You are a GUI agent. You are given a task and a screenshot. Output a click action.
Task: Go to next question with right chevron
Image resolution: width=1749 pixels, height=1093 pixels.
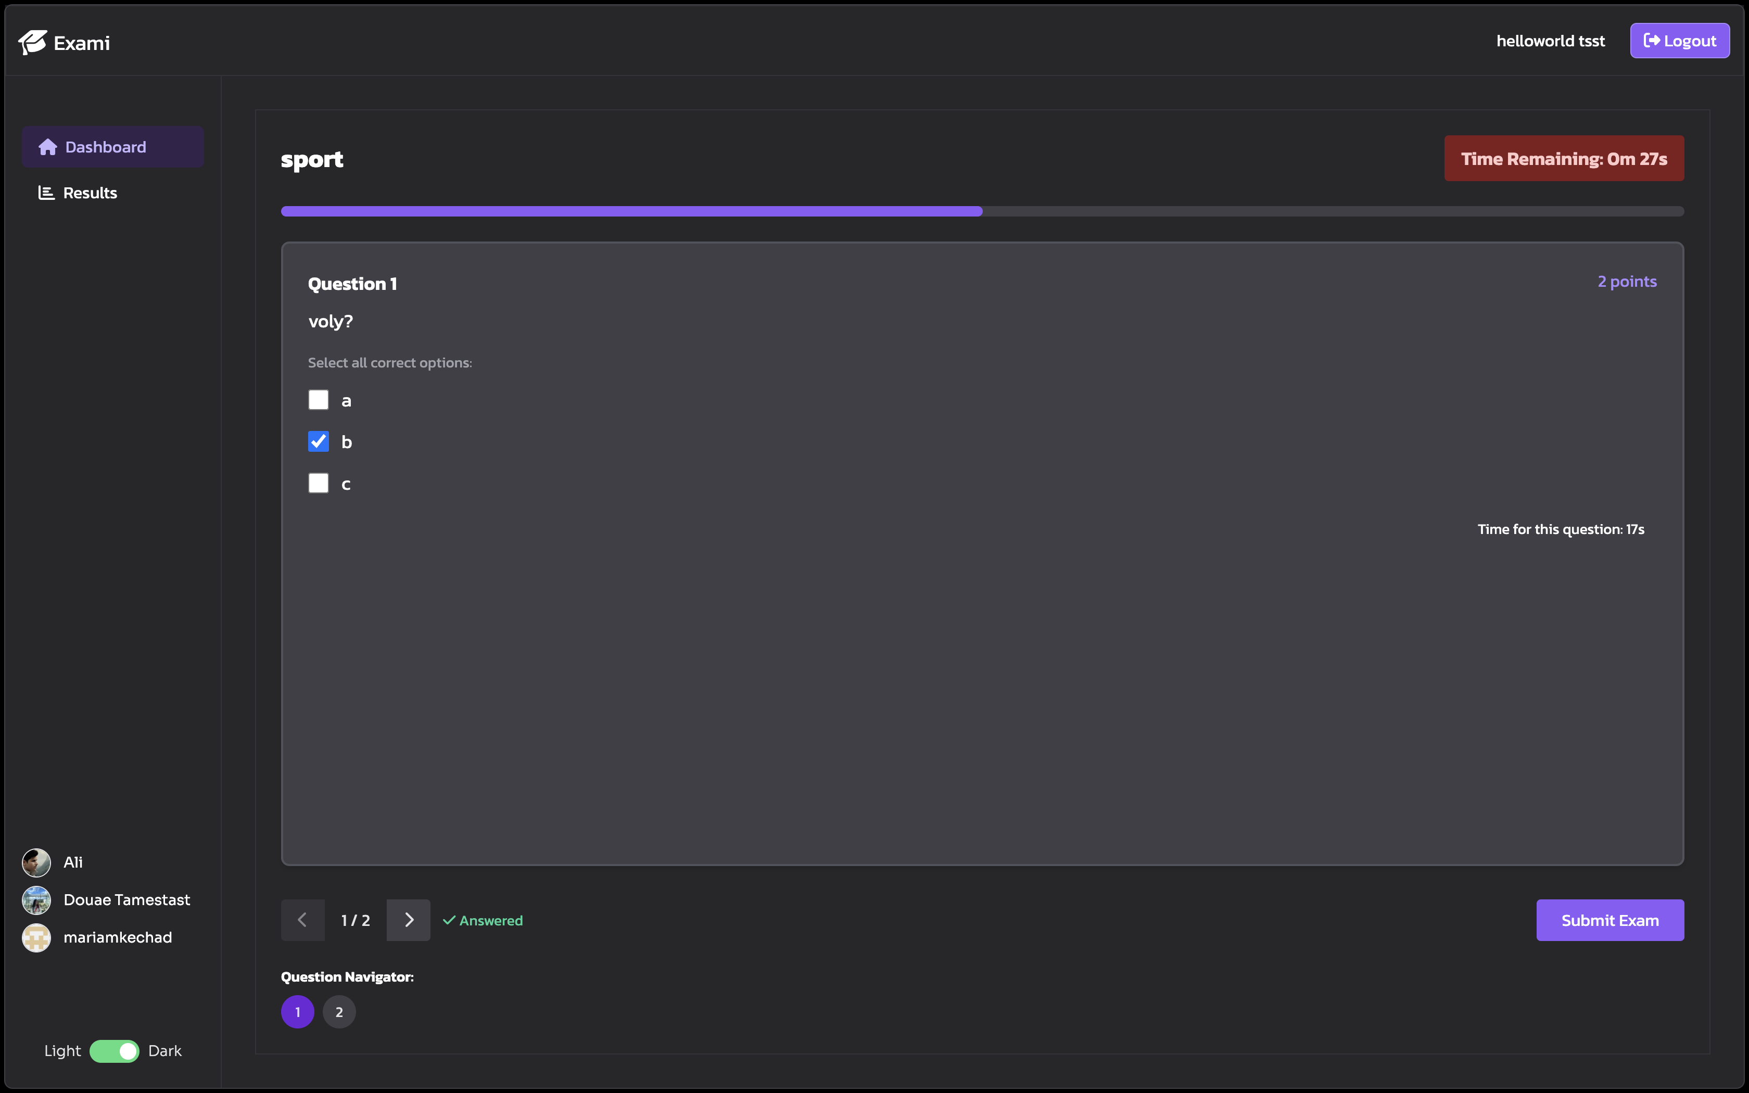[408, 920]
